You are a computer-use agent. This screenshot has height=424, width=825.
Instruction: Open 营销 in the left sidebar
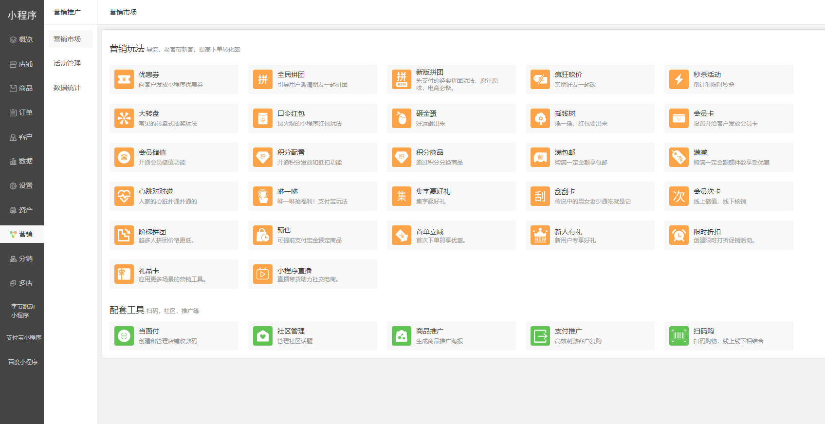coord(22,234)
